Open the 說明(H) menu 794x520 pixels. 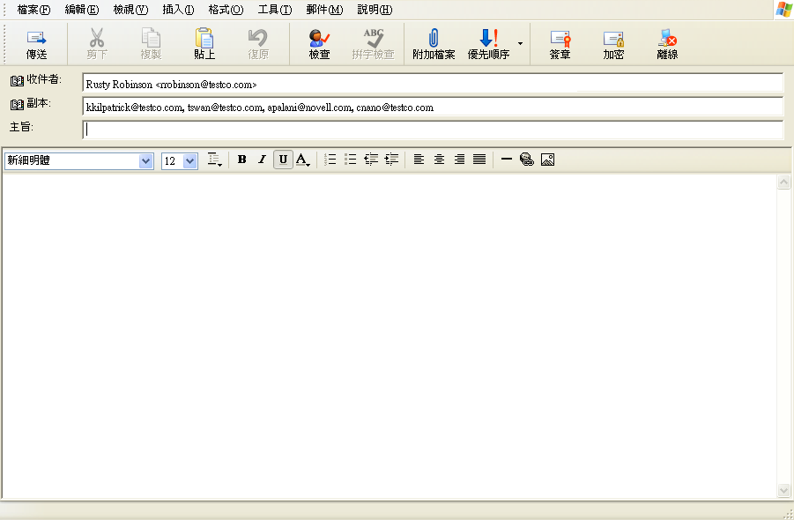(x=375, y=10)
